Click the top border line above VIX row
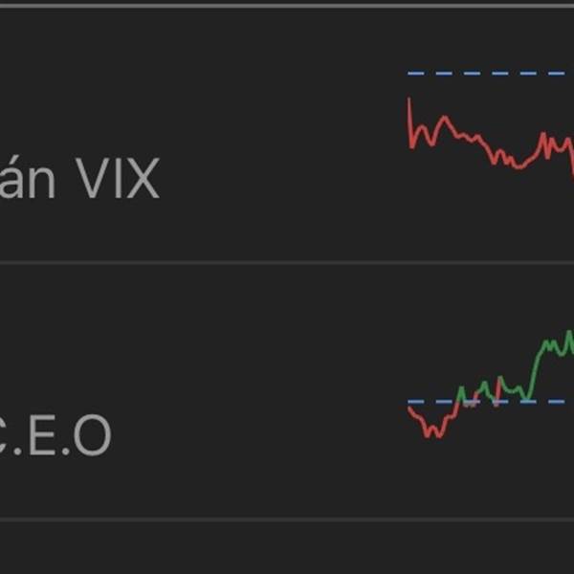 pyautogui.click(x=287, y=7)
